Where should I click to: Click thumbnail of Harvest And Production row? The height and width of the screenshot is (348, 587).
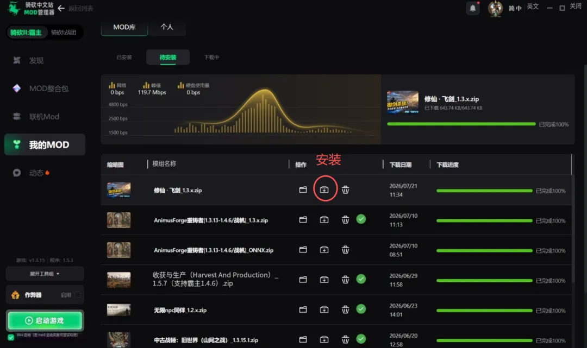(x=118, y=280)
